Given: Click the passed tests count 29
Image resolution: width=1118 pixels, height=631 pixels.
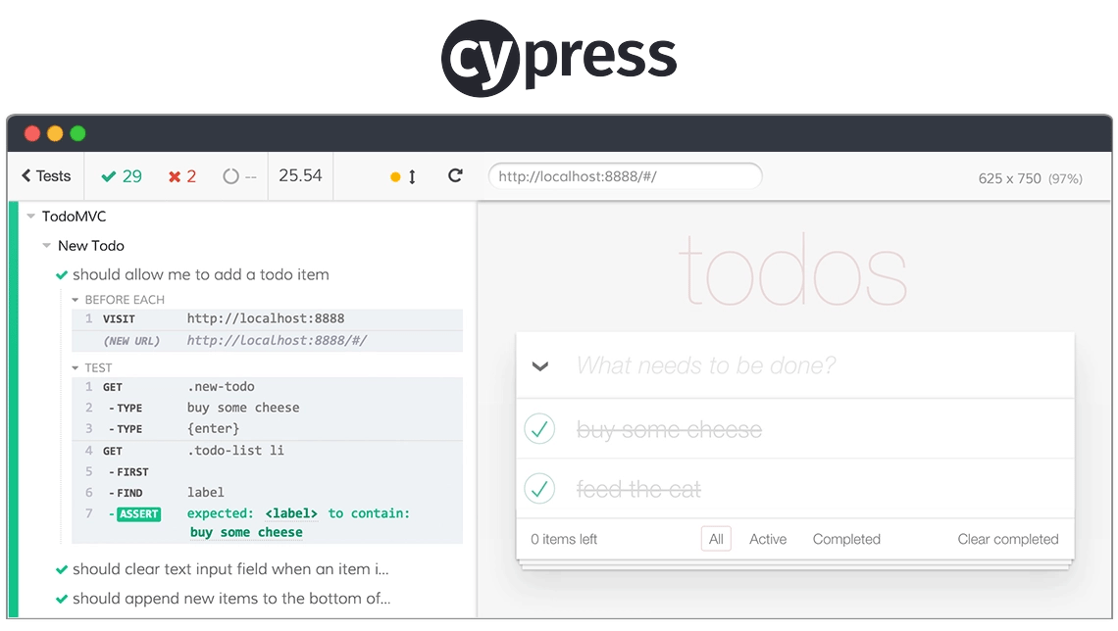Looking at the screenshot, I should point(122,176).
